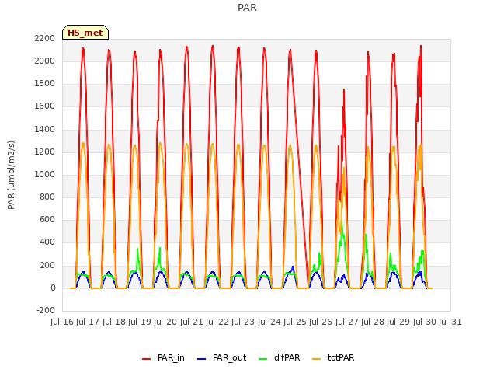Viewport: 497px width, 373px height.
Task: Click the 1600 y-axis tick label
Action: [x=45, y=106]
